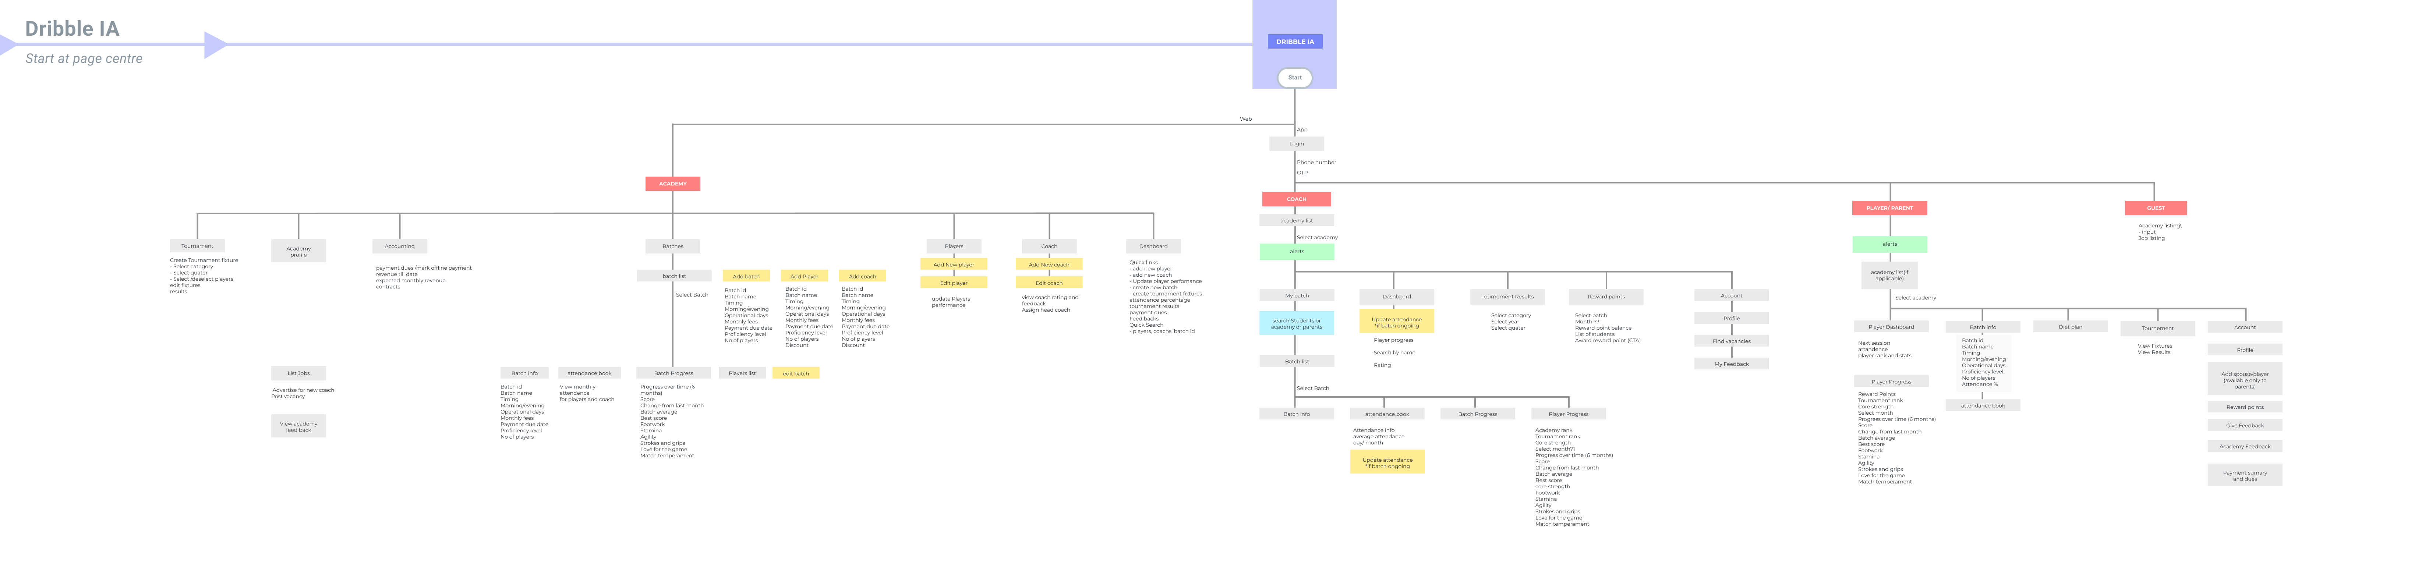Click the yellow Add Player box
Image resolution: width=2429 pixels, height=585 pixels.
[x=804, y=277]
